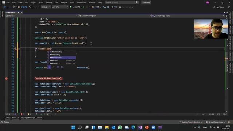The height and width of the screenshot is (131, 233).
Task: Open the Lesson15 startup project dropdown arrow
Action: (x=81, y=7)
